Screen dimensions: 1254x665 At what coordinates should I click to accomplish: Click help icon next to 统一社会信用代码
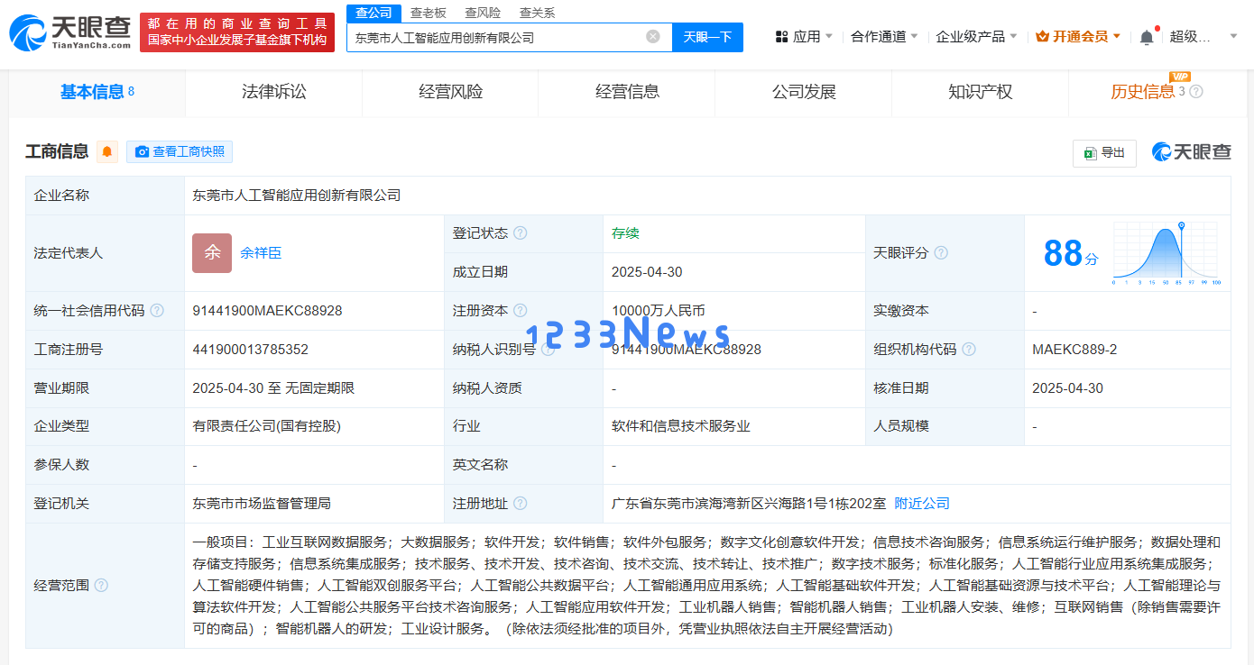[157, 311]
